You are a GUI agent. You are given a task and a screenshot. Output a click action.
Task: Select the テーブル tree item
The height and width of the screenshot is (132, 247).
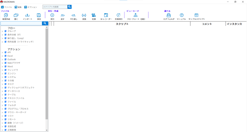coord(12,94)
